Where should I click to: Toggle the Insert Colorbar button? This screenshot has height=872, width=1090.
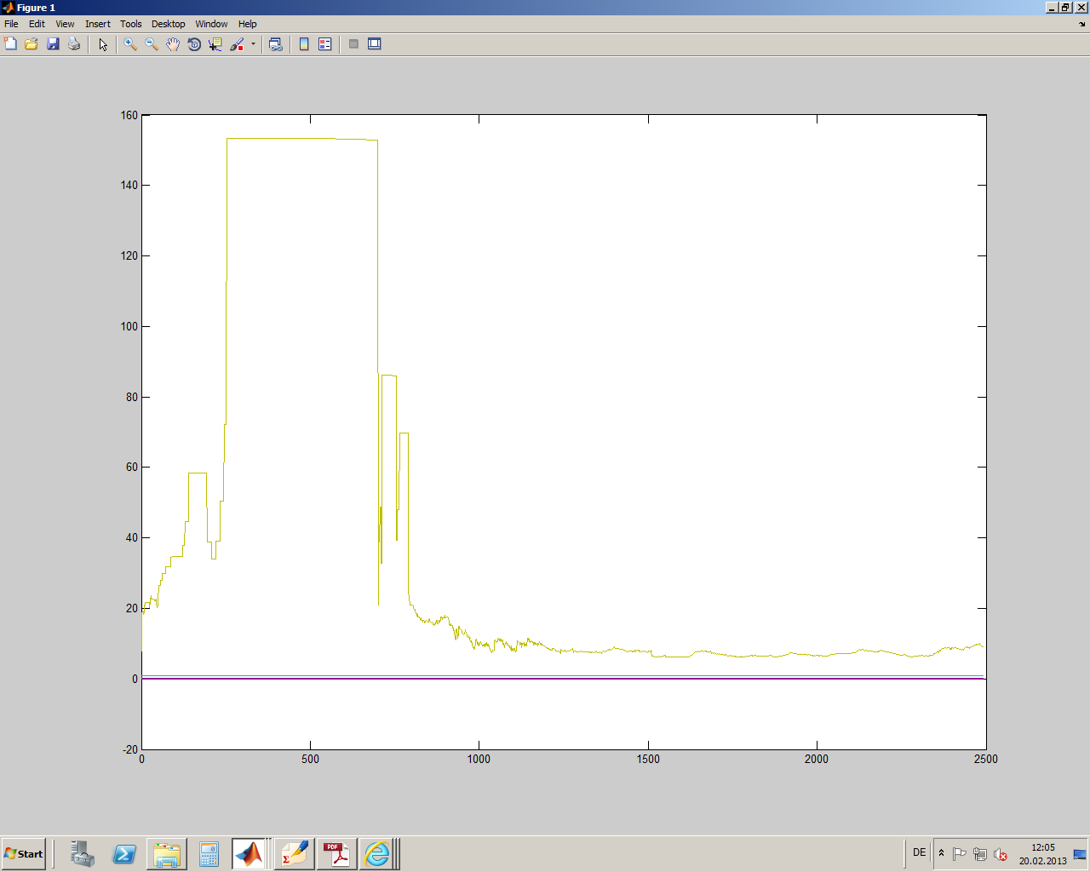[x=304, y=44]
